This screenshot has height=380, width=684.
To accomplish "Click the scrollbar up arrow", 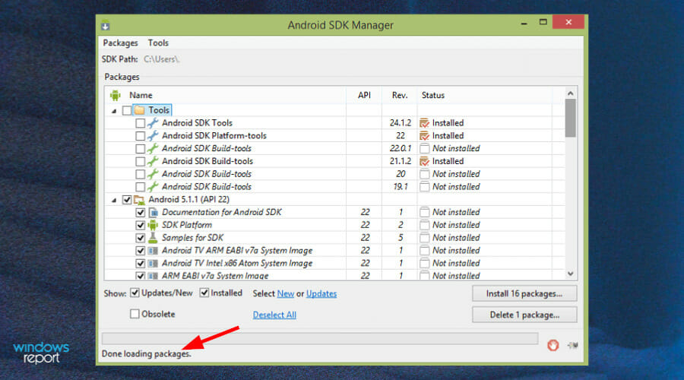I will (x=570, y=93).
